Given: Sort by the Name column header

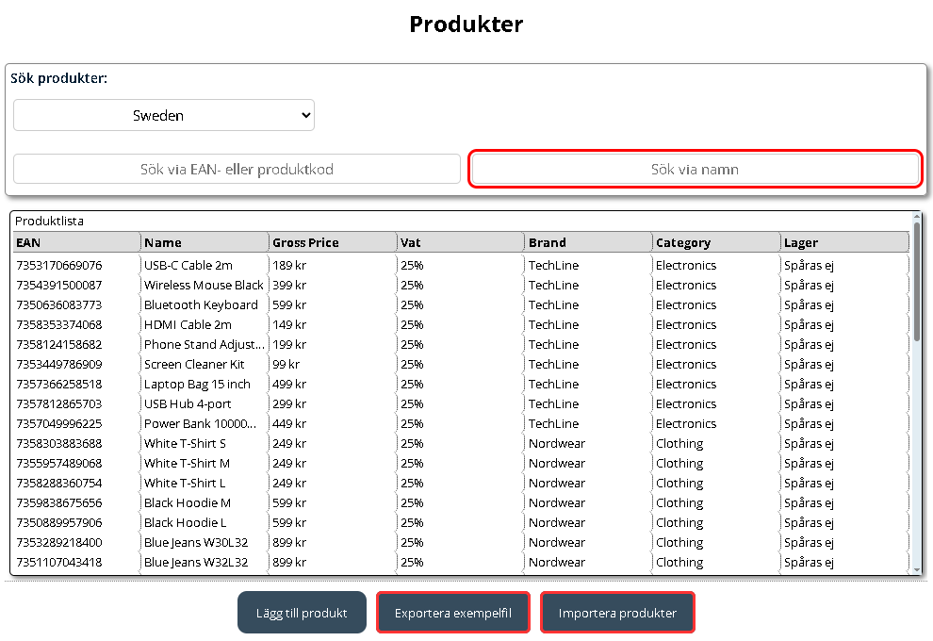Looking at the screenshot, I should click(205, 242).
